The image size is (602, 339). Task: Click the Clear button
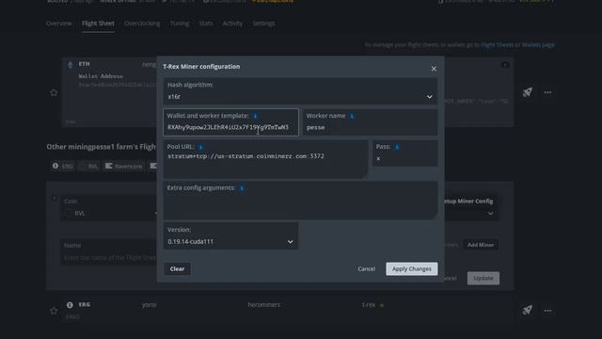[x=178, y=268]
